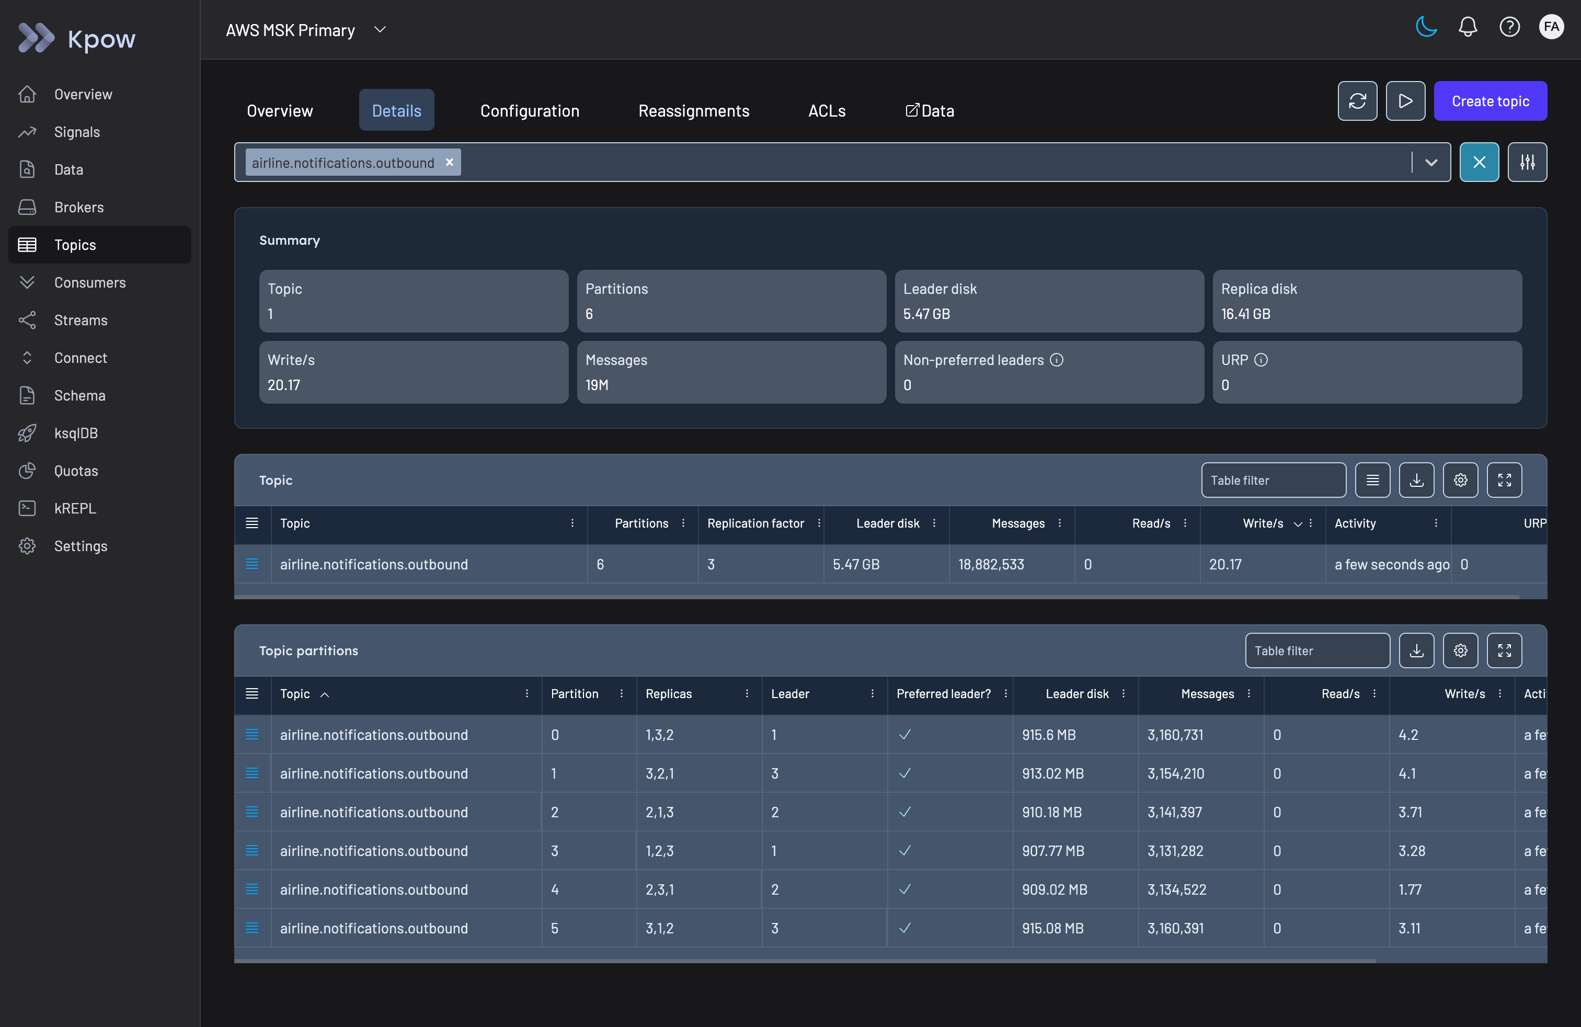
Task: Open filter options sliders icon
Action: point(1527,162)
